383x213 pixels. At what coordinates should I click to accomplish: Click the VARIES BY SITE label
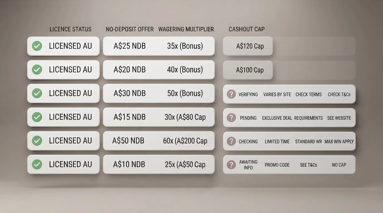(277, 95)
